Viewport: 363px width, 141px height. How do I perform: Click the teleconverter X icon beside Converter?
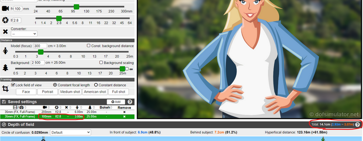pos(5,32)
